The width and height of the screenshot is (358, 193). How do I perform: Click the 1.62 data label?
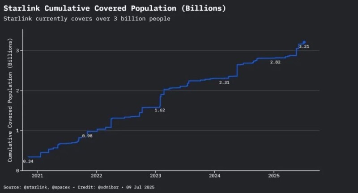coord(160,110)
